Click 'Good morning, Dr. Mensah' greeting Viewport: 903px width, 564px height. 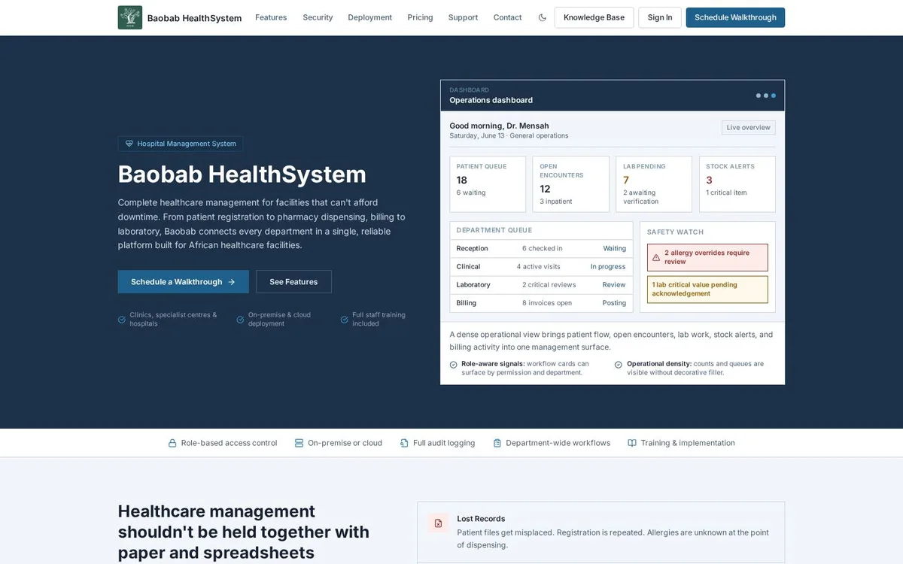coord(499,126)
